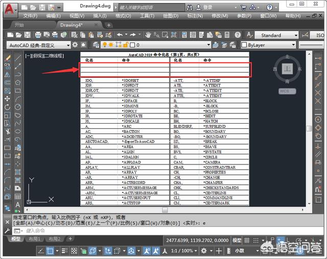Open the QuickCalc calculator icon
This screenshot has width=327, height=259.
[227, 35]
